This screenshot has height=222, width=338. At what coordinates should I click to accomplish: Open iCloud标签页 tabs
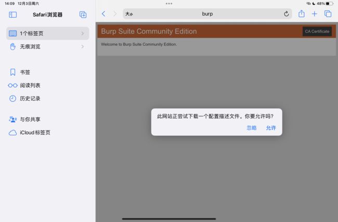pyautogui.click(x=48, y=133)
